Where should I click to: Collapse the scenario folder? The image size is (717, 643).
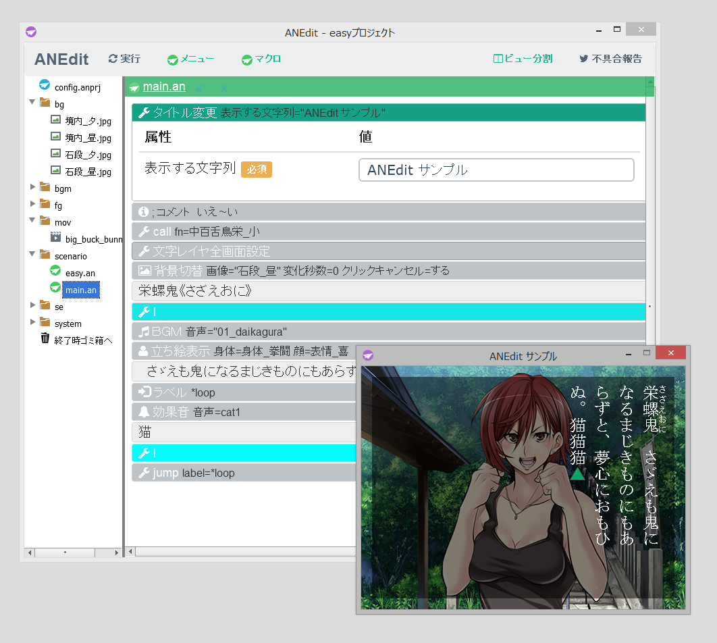[x=32, y=254]
